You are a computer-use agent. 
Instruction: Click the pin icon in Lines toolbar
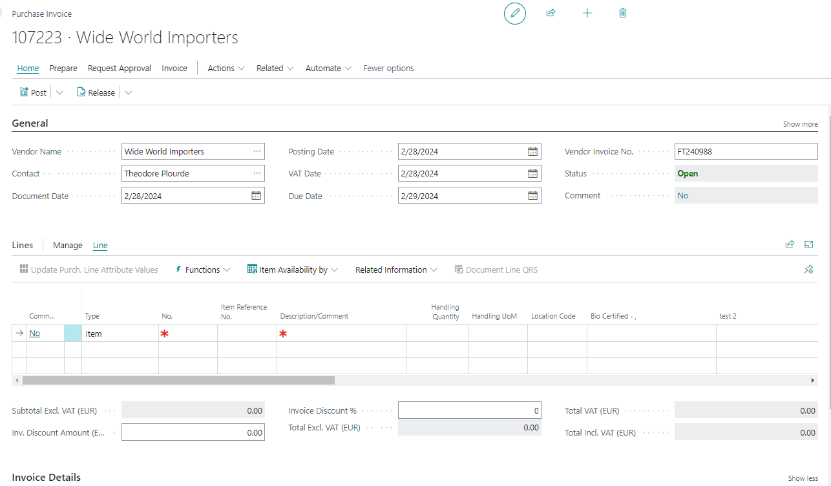click(x=808, y=269)
